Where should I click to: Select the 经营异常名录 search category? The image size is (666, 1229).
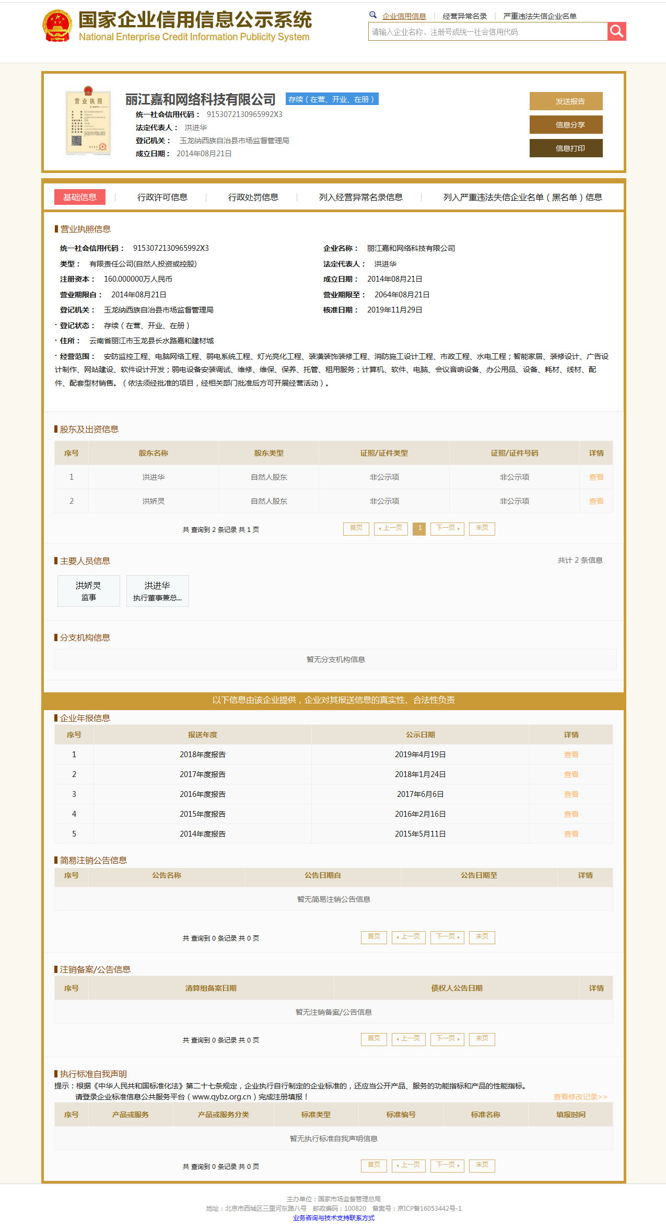point(464,16)
